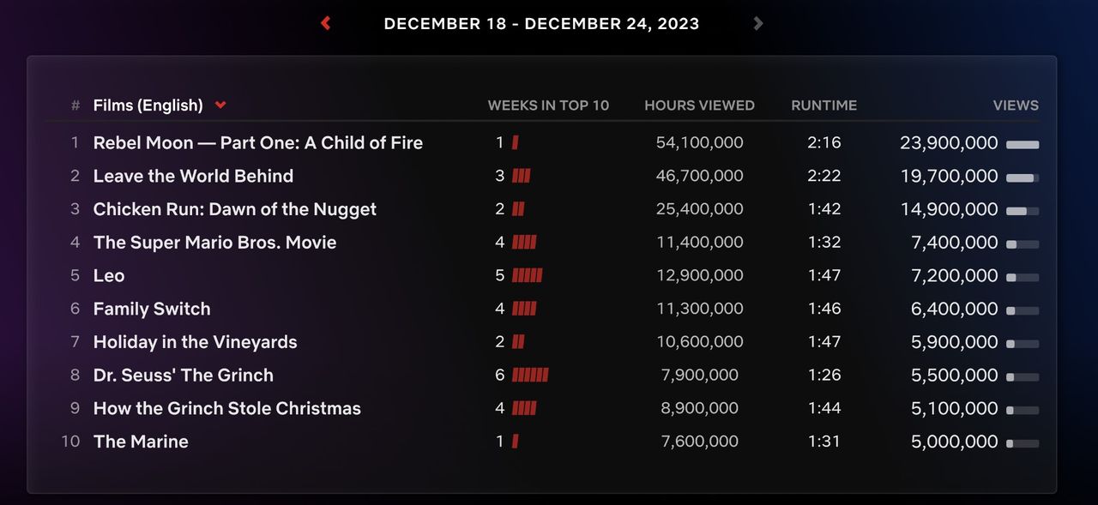Click the date range December 18 - December 24, 2023
This screenshot has height=505, width=1098.
pyautogui.click(x=541, y=24)
